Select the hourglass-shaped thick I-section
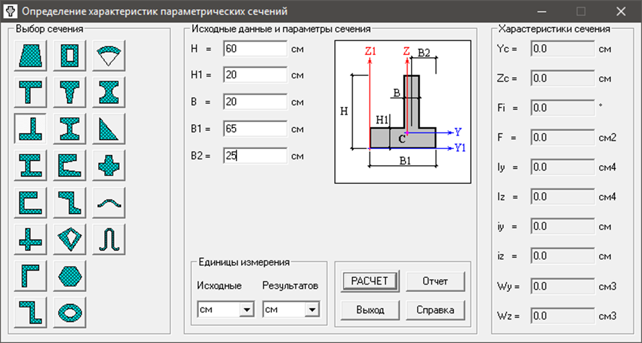This screenshot has height=343, width=642. (109, 92)
